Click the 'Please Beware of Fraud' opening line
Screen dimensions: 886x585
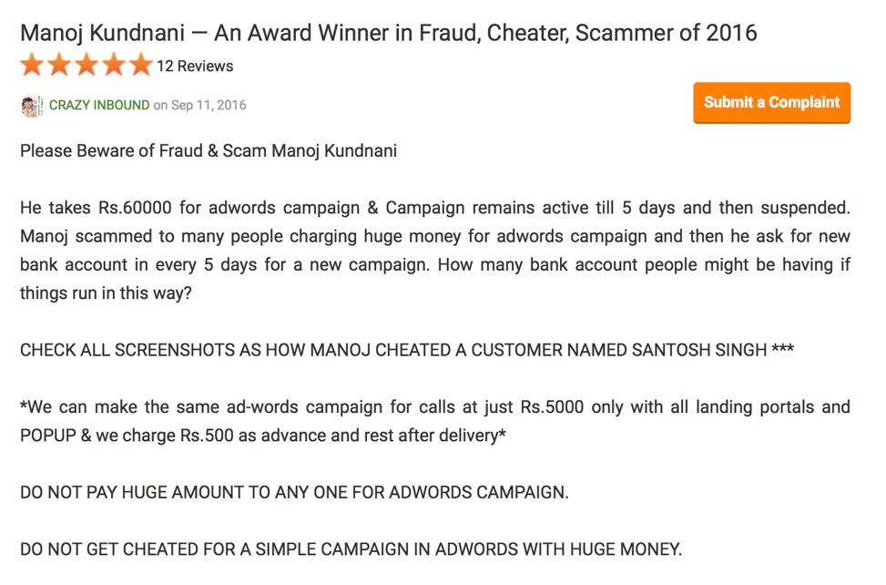point(209,151)
